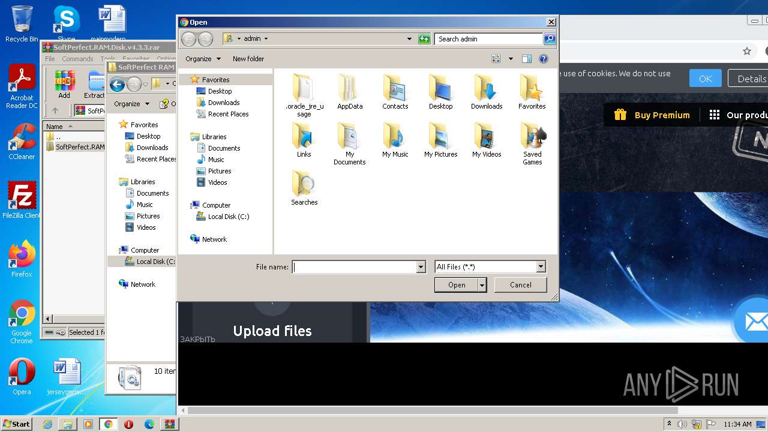768x432 pixels.
Task: Open Acrobat Reader DC desktop shortcut
Action: tap(22, 87)
